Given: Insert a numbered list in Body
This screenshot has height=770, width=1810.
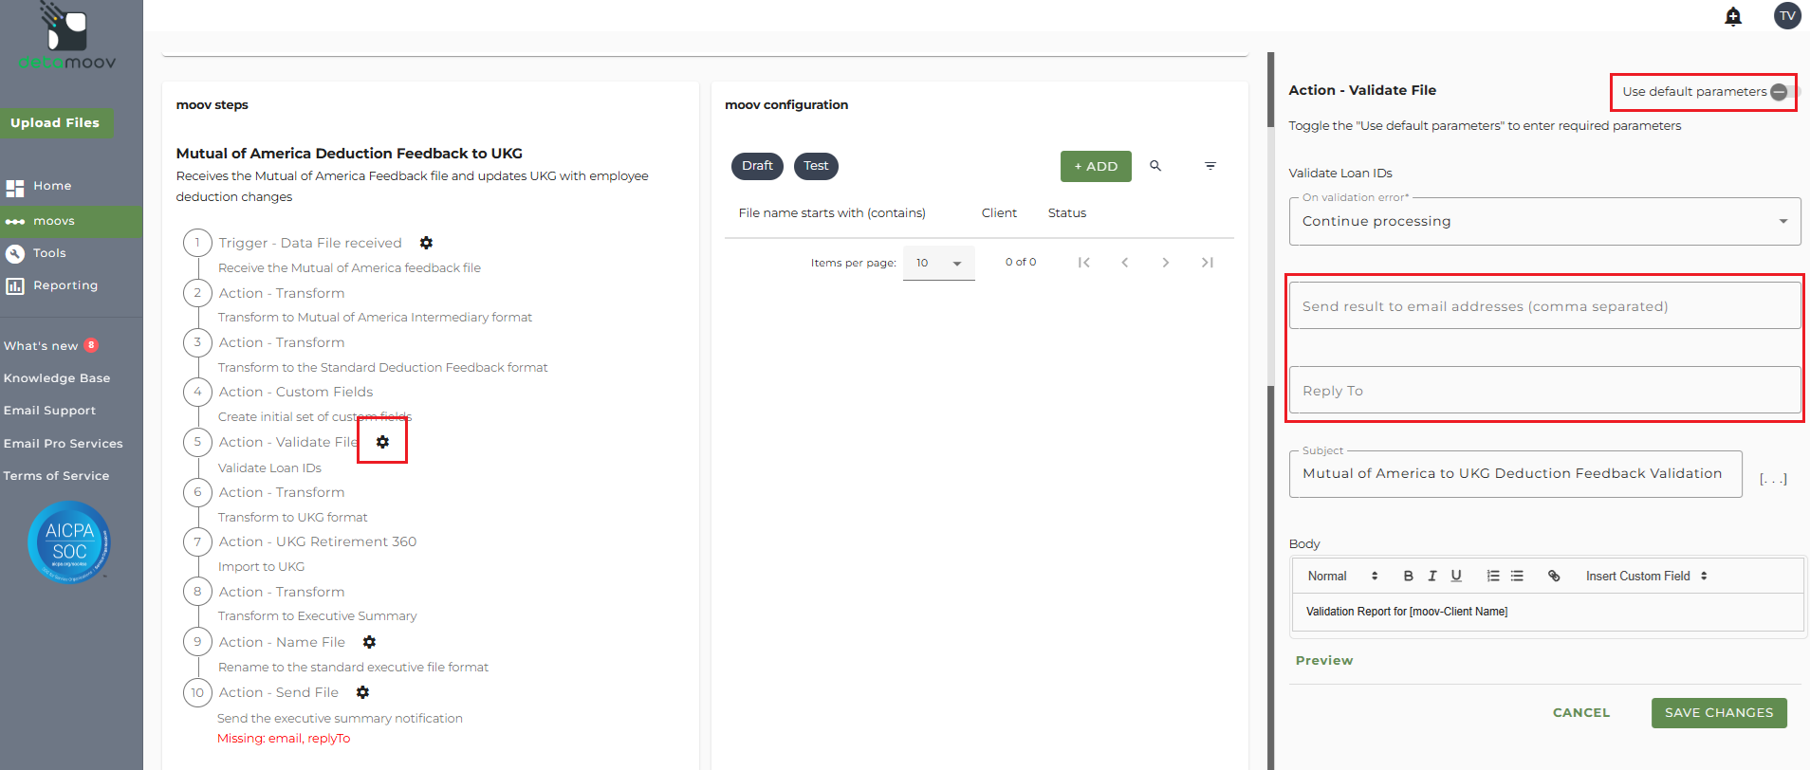Looking at the screenshot, I should tap(1493, 576).
